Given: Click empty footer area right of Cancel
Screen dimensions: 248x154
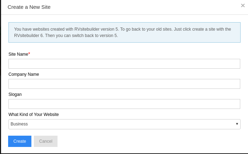Looking at the screenshot, I should tap(148, 141).
